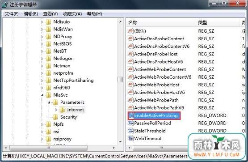
Task: Select the ActiveWebProbeContentV6 value name
Action: pyautogui.click(x=163, y=77)
